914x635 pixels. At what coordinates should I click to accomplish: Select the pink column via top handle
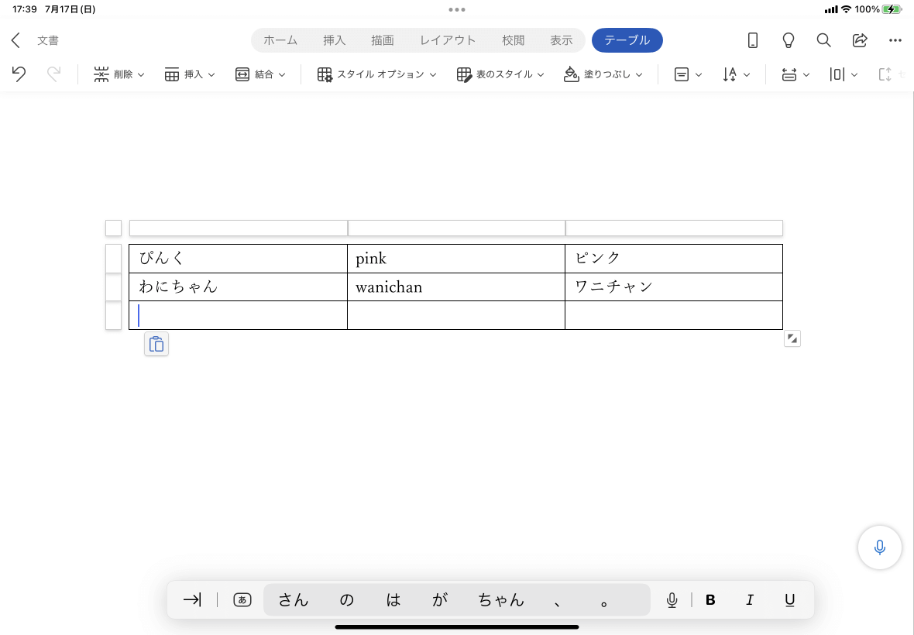click(x=456, y=228)
